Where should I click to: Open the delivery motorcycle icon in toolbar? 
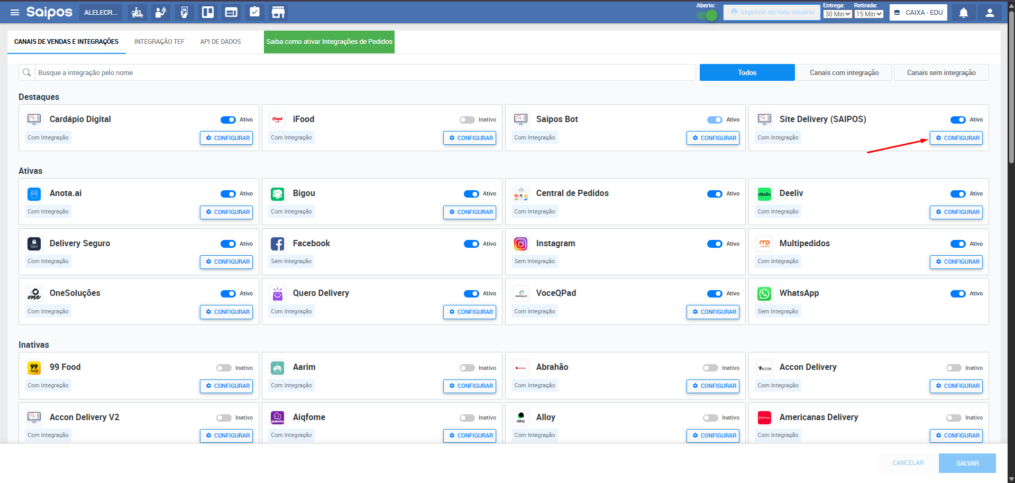[x=138, y=12]
